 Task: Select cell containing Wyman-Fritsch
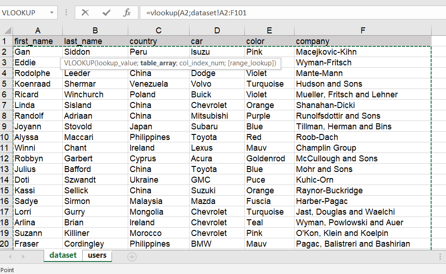[363, 63]
